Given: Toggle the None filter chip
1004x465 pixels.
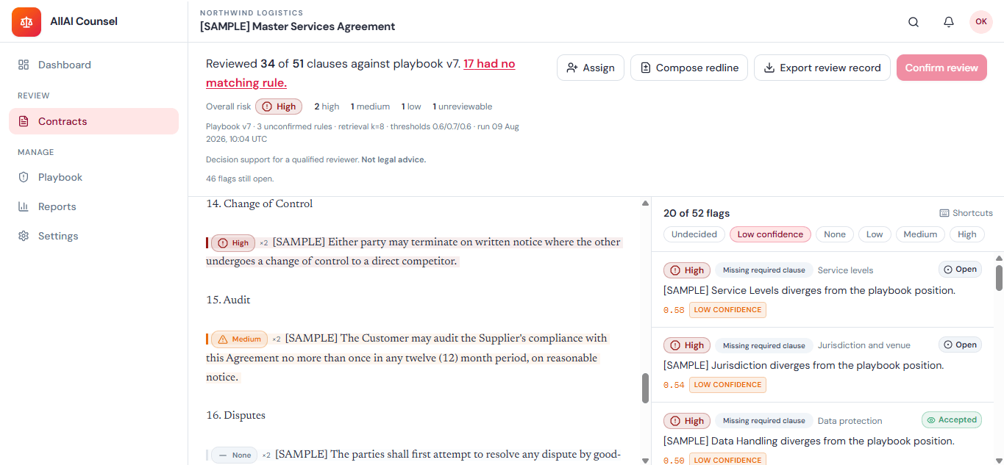Looking at the screenshot, I should tap(835, 234).
